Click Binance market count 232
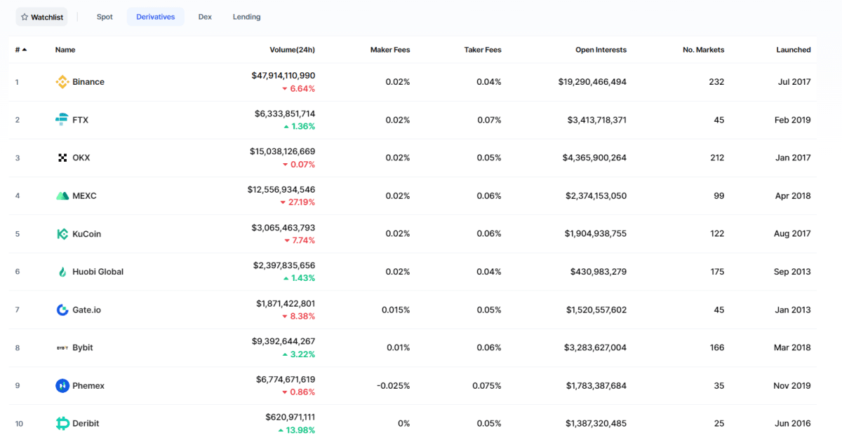The height and width of the screenshot is (442, 842). pos(717,82)
